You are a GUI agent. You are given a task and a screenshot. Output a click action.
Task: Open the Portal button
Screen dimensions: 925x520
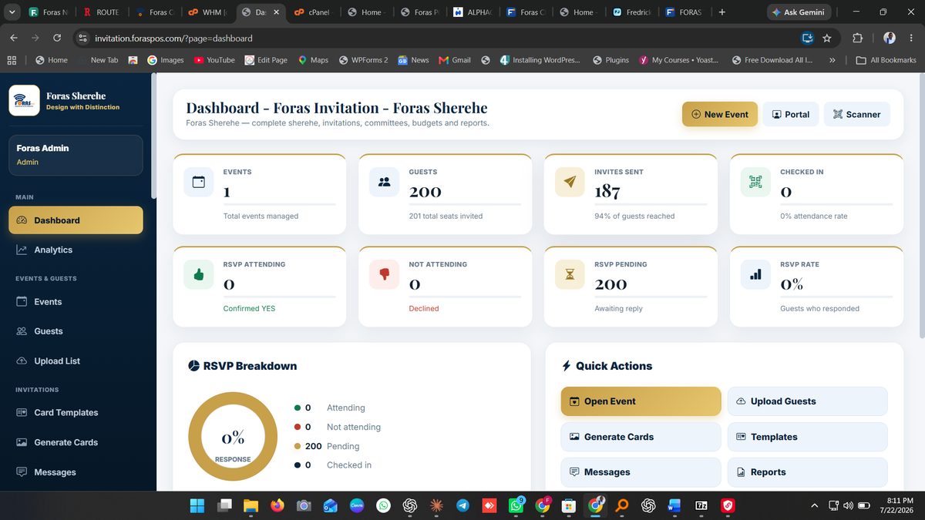pyautogui.click(x=791, y=114)
